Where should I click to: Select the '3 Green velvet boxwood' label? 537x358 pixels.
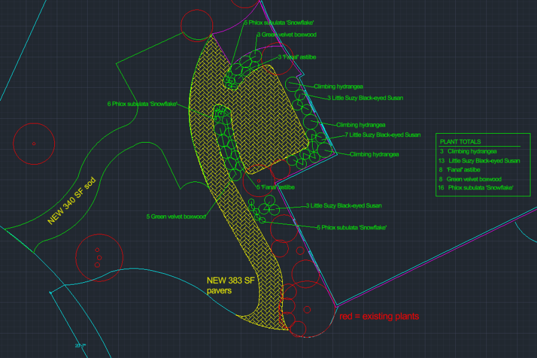pos(286,35)
